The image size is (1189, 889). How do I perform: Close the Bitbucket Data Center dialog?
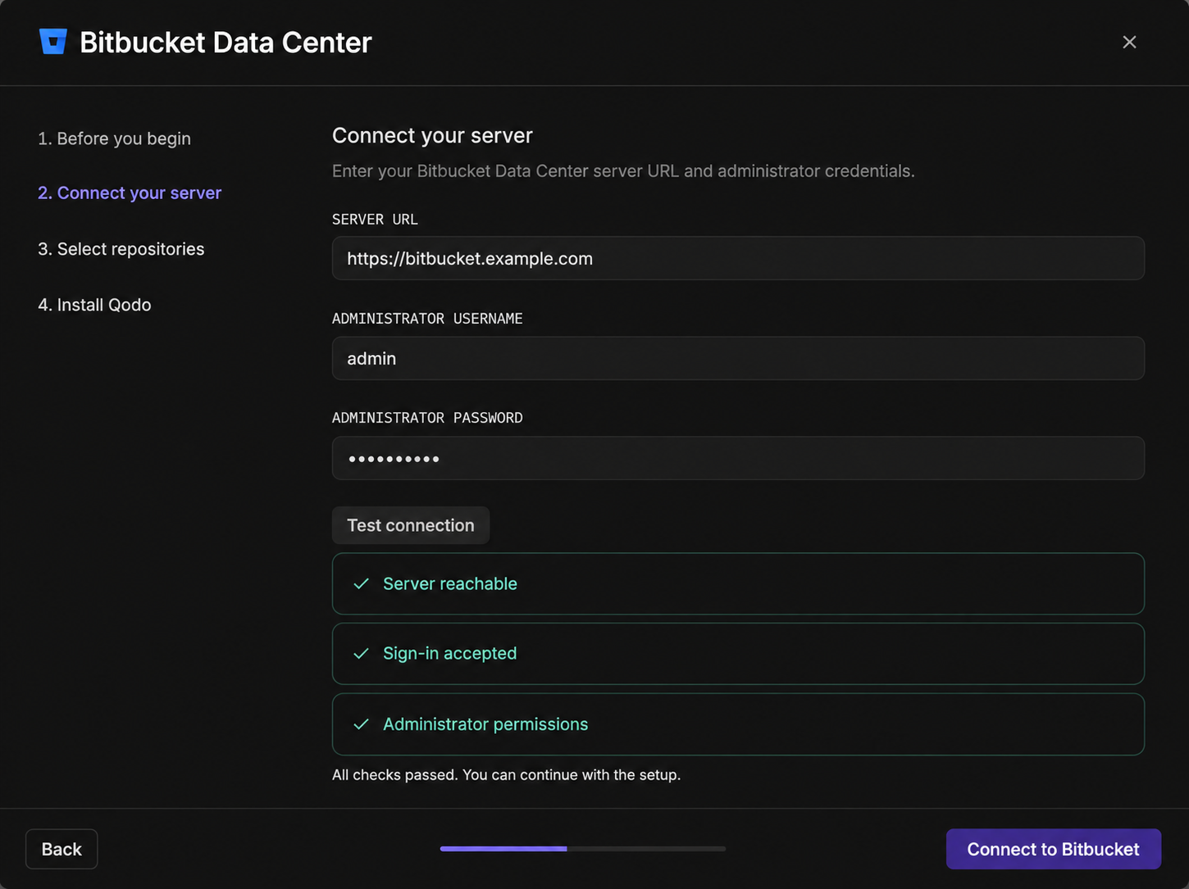[x=1129, y=42]
